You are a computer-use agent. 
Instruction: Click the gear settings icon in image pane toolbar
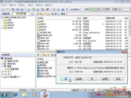(x=56, y=14)
